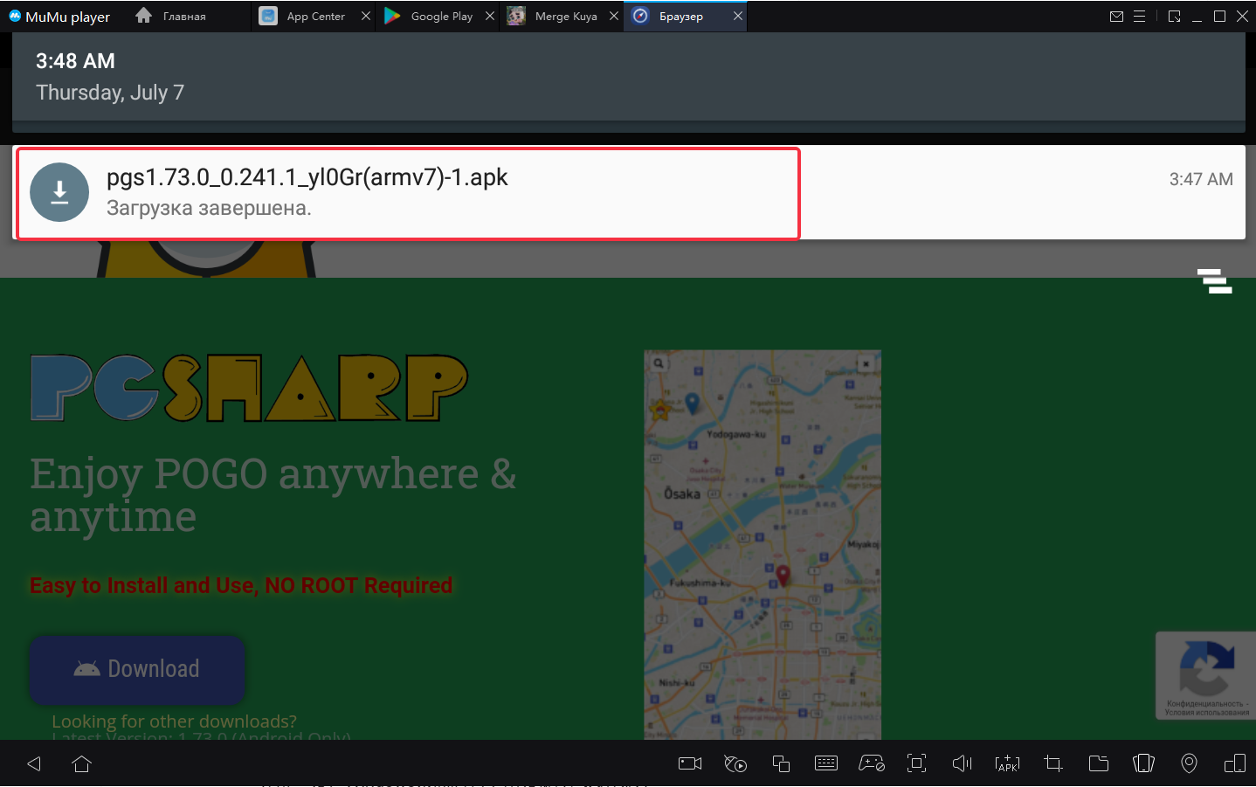Viewport: 1256px width, 787px height.
Task: Open the macro operation recorder icon
Action: tap(735, 763)
